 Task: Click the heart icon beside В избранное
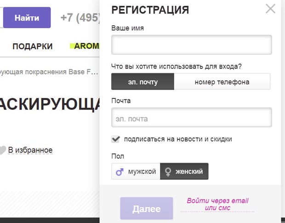pos(2,150)
